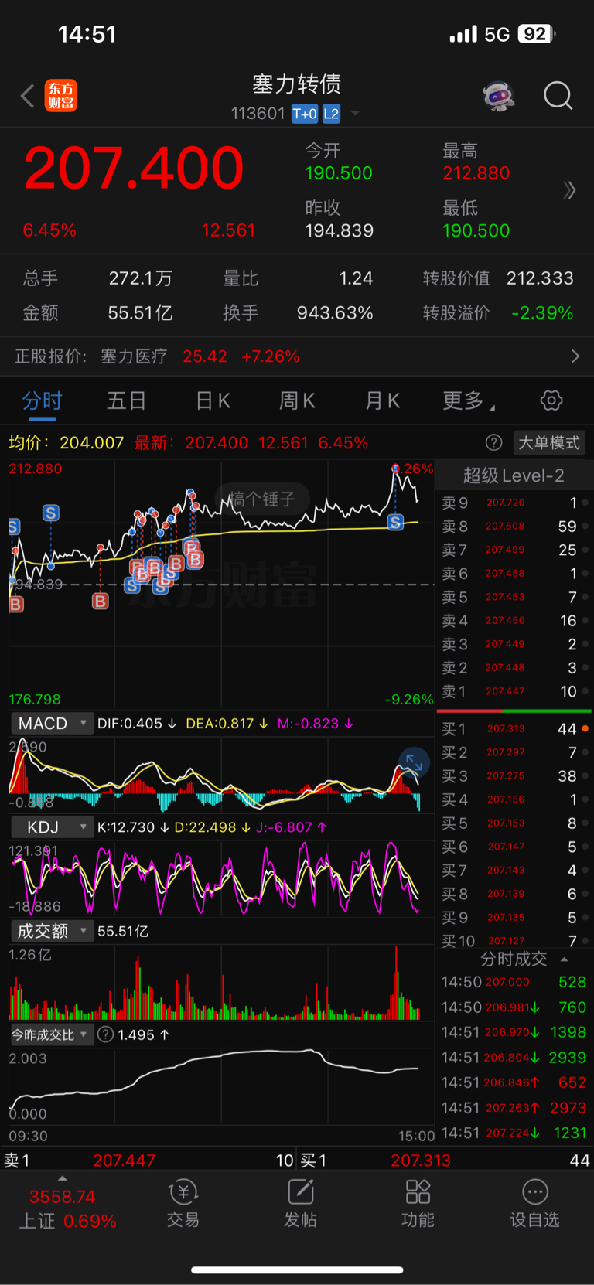594x1285 pixels.
Task: Open the 成交额 indicator dropdown
Action: click(x=52, y=931)
